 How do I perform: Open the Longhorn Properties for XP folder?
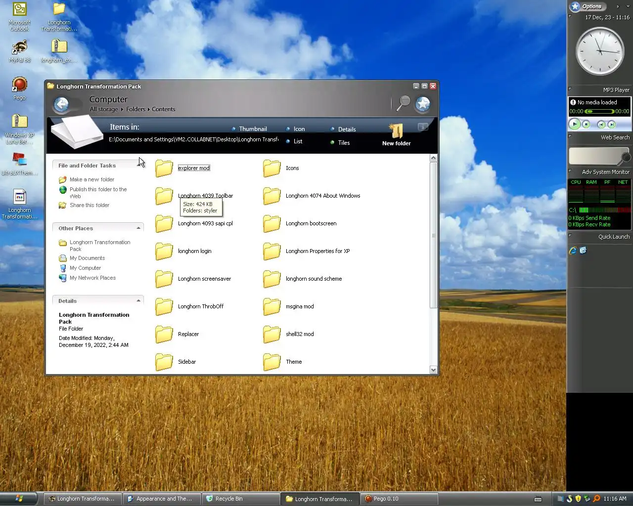[306, 251]
